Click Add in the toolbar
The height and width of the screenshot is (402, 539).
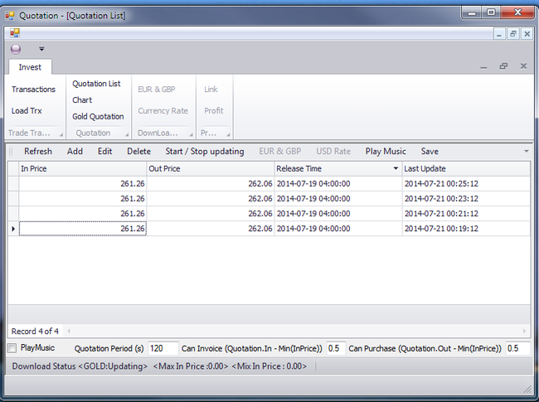pos(75,151)
